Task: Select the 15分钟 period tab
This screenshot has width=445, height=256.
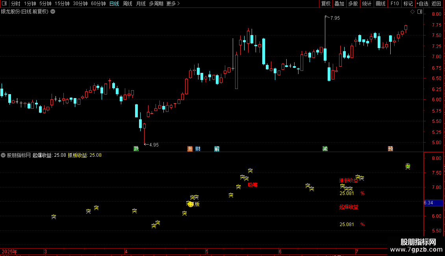Action: click(62, 4)
